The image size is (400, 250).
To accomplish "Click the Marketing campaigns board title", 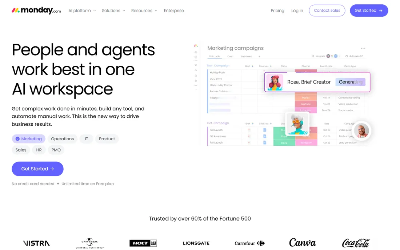I will 236,48.
